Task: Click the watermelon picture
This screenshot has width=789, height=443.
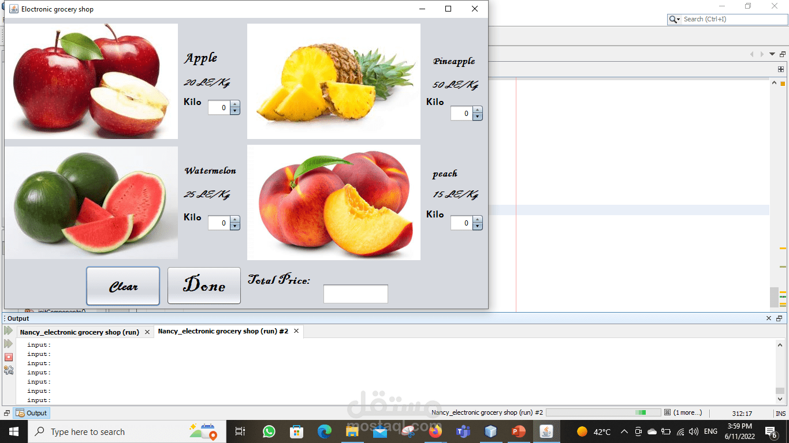Action: pyautogui.click(x=91, y=202)
